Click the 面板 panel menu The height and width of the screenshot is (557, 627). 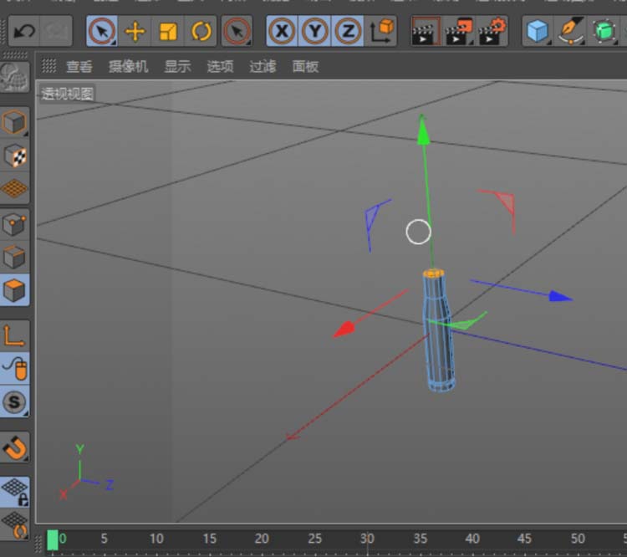tap(305, 67)
